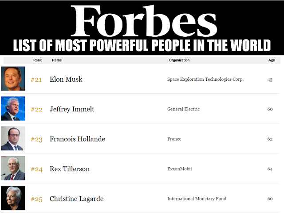Select Space Exploration Technologies Corp. organization
This screenshot has height=213, width=284.
(x=205, y=79)
